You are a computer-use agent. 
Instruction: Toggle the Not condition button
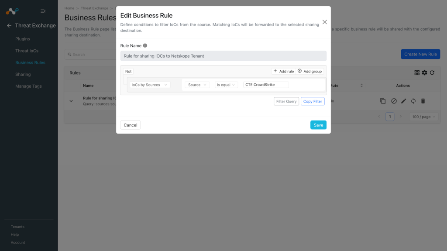[x=128, y=71]
